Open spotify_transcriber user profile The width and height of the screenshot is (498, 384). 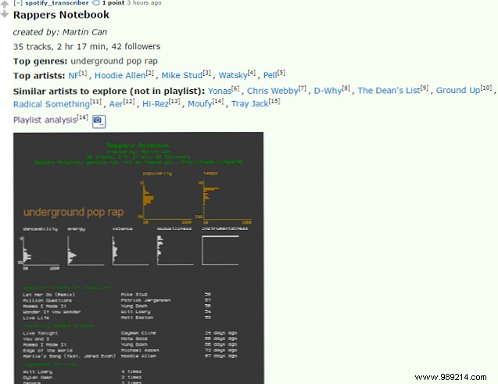pos(56,3)
